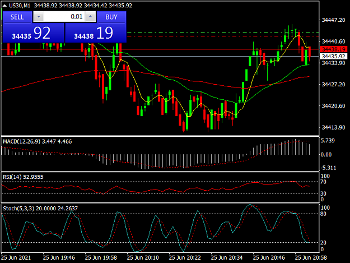Screen dimensions: 350x263
Task: Click the white 34435.92 bid price label
Action: (x=334, y=56)
